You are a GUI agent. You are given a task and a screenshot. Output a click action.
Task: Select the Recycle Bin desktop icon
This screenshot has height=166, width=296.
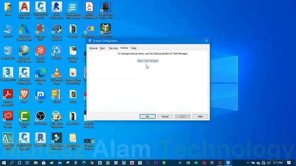click(x=8, y=52)
